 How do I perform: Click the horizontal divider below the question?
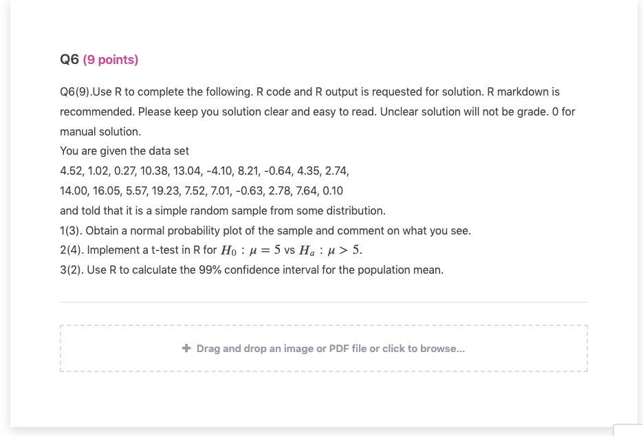tap(323, 301)
